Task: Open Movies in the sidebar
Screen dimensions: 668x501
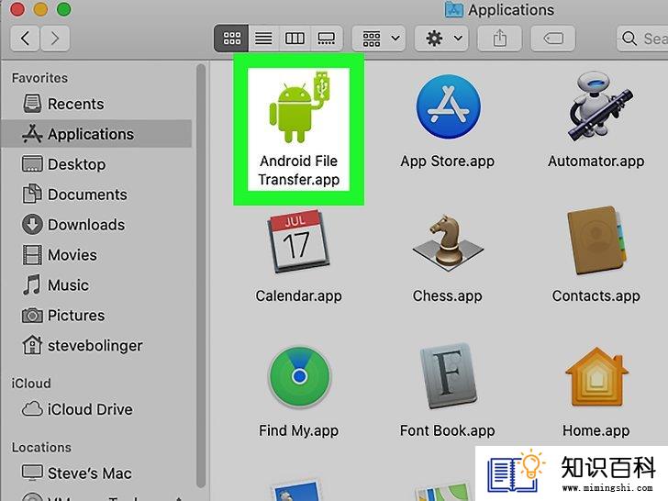Action: click(96, 255)
